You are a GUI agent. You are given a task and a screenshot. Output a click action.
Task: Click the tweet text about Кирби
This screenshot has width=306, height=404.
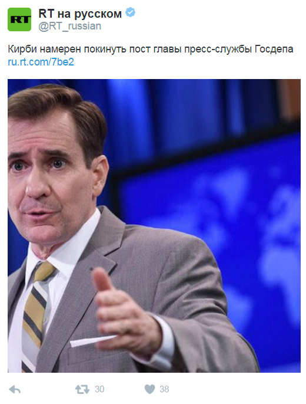pos(151,49)
